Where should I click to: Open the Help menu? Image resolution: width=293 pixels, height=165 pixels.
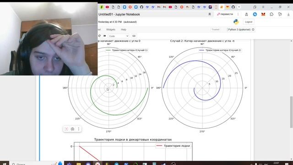(x=124, y=29)
